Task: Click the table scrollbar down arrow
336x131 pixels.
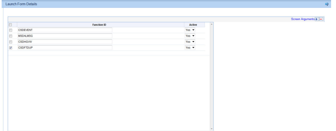Action: pyautogui.click(x=212, y=129)
